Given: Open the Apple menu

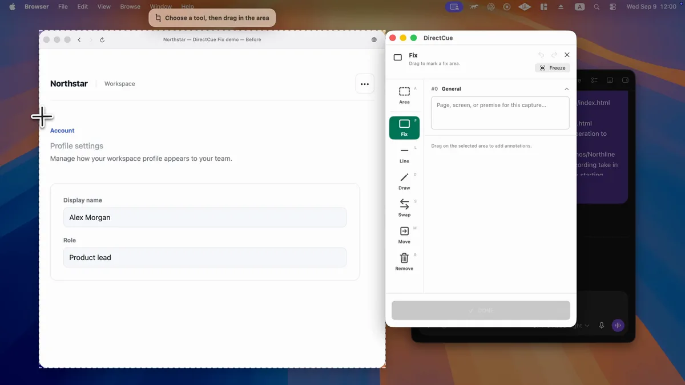Looking at the screenshot, I should click(x=12, y=7).
